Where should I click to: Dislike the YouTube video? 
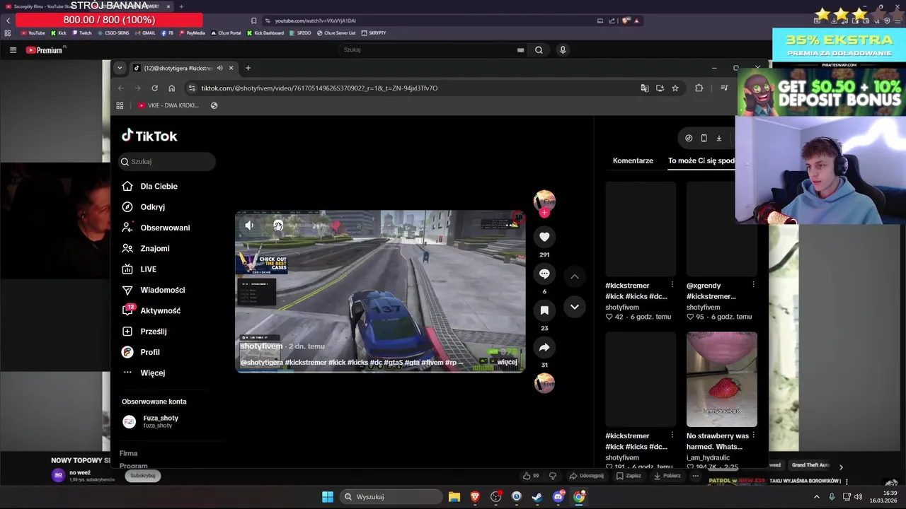click(553, 476)
